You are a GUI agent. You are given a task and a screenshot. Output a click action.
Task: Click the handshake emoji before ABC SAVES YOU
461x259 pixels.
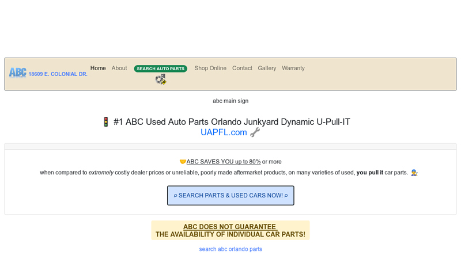pos(183,162)
